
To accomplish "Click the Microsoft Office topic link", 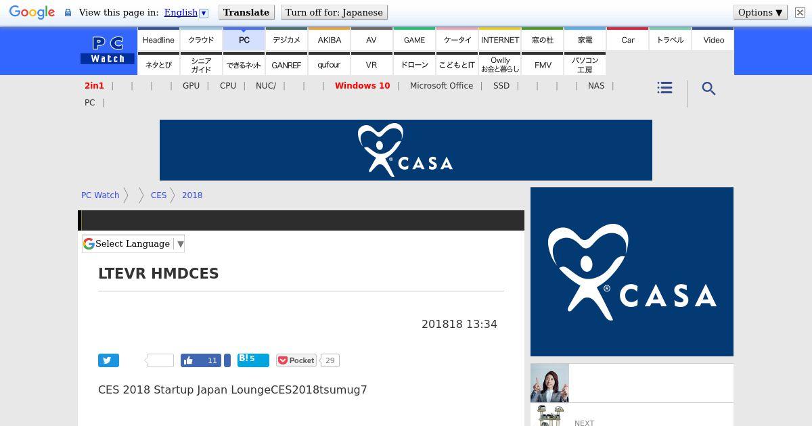I will point(441,86).
